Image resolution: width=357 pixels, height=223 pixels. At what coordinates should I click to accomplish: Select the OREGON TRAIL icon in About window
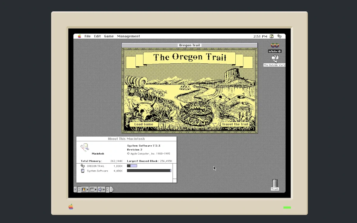(83, 166)
